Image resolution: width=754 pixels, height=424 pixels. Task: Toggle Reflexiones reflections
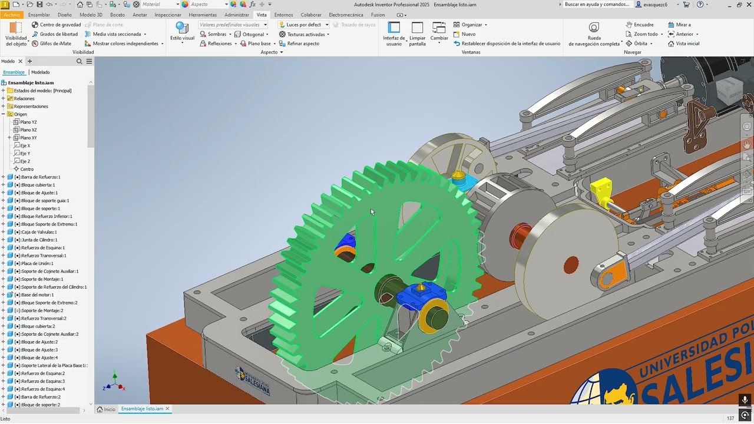(x=216, y=44)
